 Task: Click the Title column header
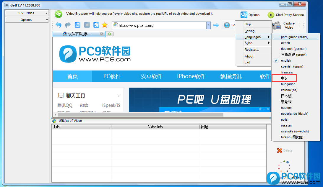click(x=81, y=127)
